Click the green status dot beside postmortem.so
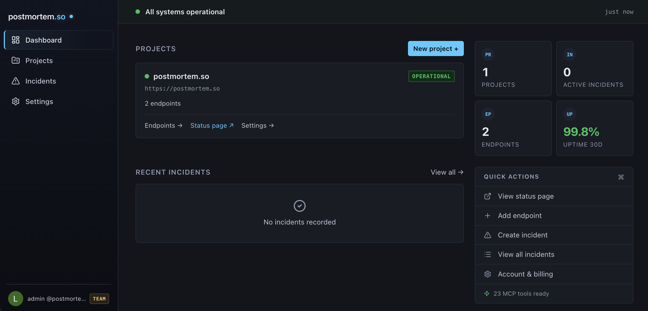The width and height of the screenshot is (648, 311). coord(147,76)
